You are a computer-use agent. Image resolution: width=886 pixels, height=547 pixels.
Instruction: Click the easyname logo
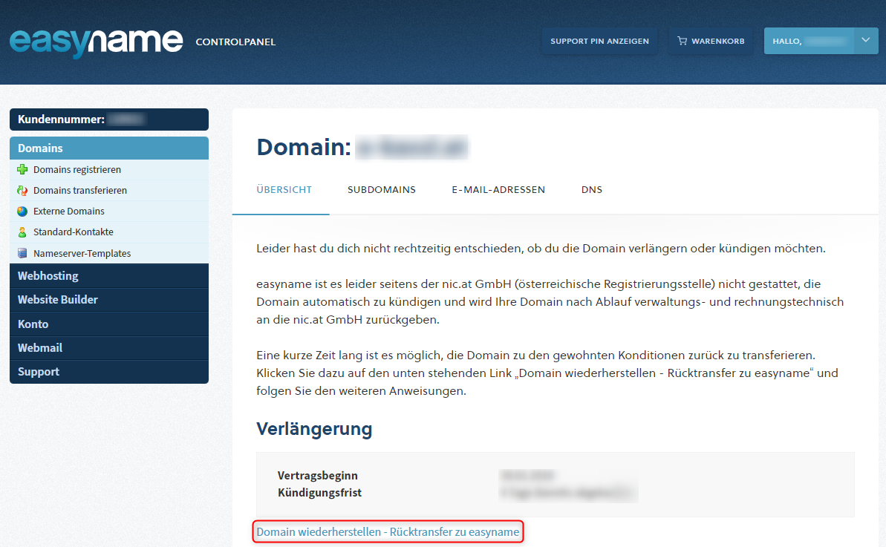click(x=96, y=42)
